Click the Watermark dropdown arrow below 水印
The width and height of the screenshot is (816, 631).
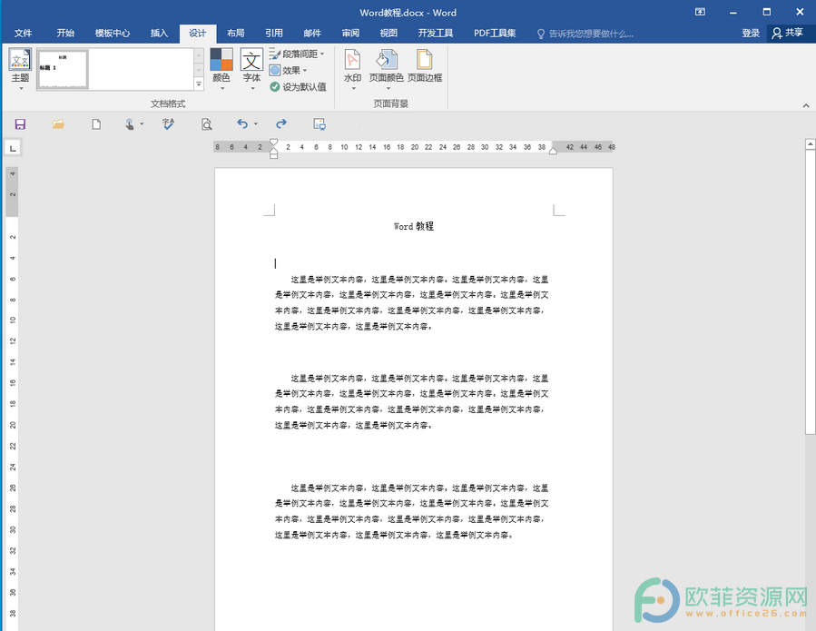pyautogui.click(x=353, y=88)
